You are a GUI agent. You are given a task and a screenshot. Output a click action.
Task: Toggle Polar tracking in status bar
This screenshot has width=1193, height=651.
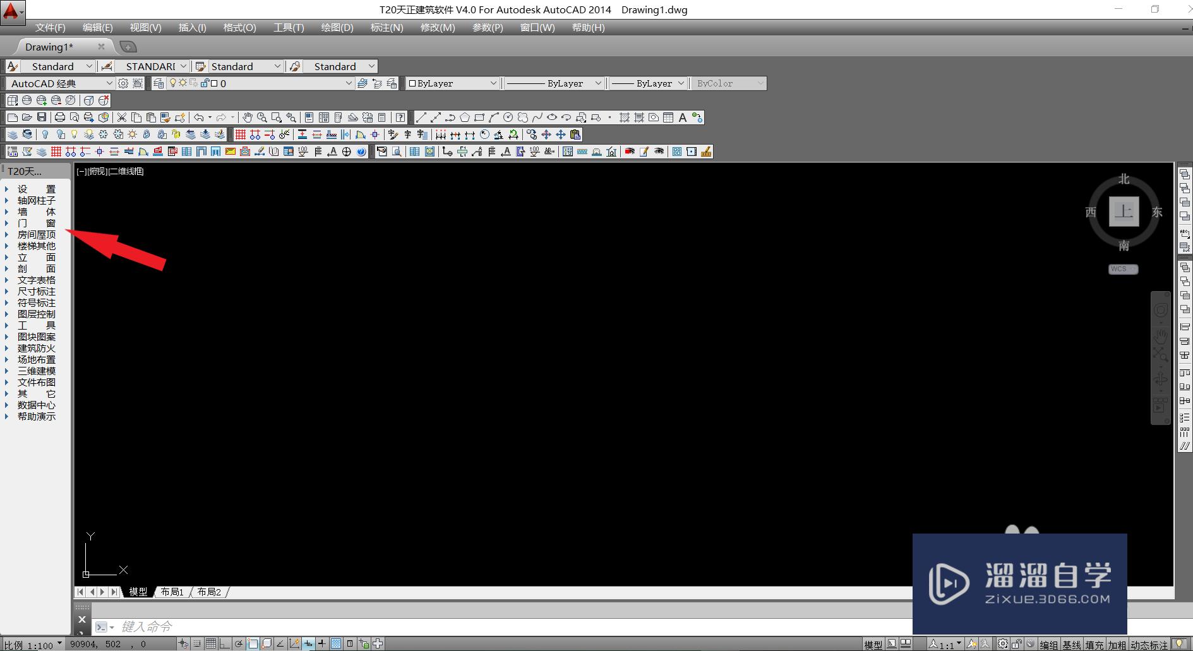239,644
